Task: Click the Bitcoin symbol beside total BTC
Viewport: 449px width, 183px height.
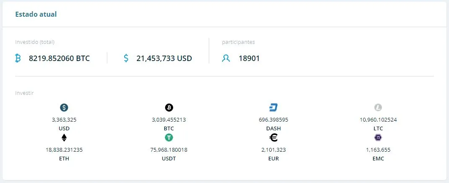Action: pyautogui.click(x=18, y=58)
